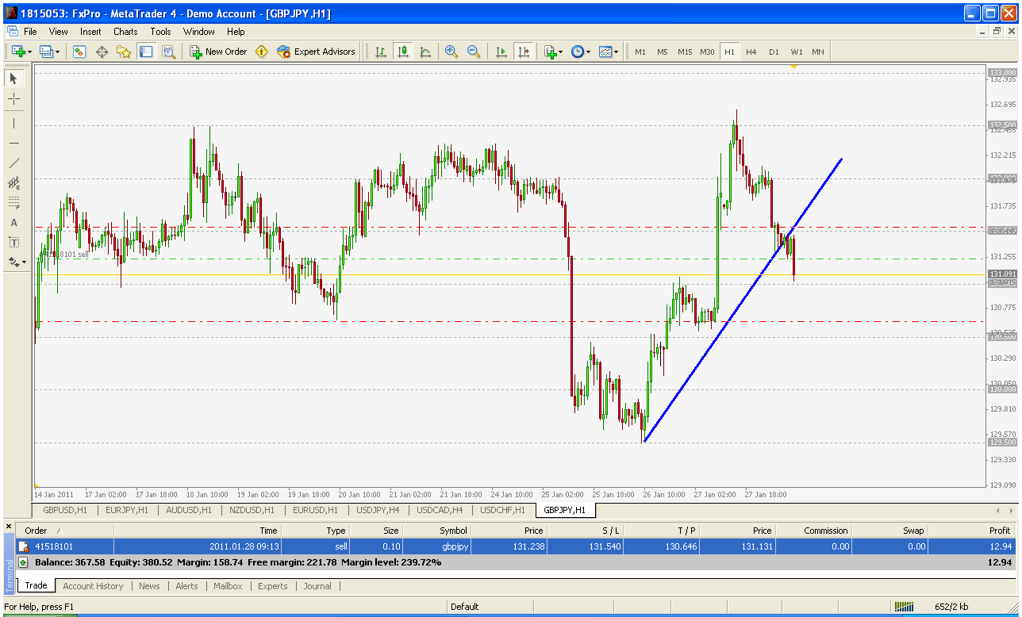Expand the chart Templates dropdown
This screenshot has width=1022, height=617.
(x=609, y=52)
